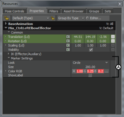Switch to the Pose Controls tab

point(14,11)
